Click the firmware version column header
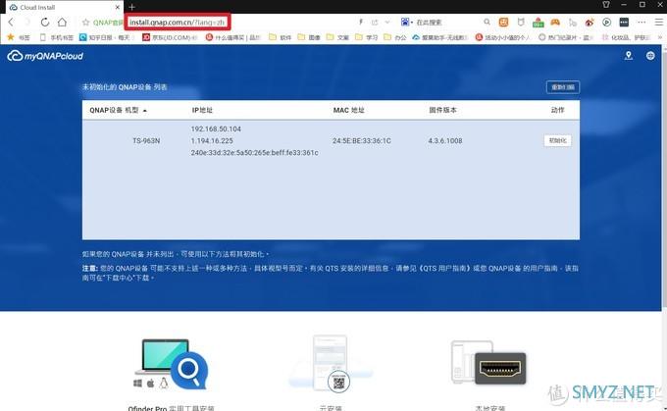The image size is (667, 411). [x=442, y=110]
